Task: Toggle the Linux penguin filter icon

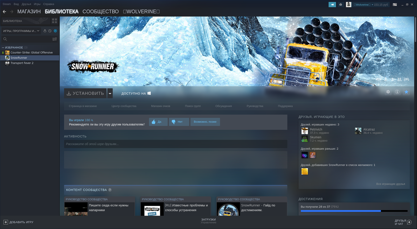Action: [45, 31]
